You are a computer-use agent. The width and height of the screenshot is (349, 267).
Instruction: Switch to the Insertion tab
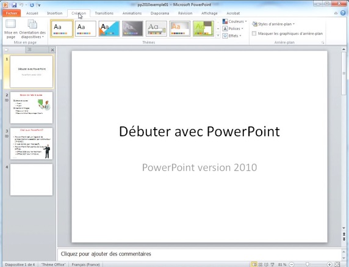click(x=55, y=13)
